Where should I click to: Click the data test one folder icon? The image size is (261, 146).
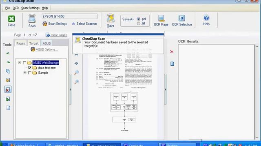point(34,68)
